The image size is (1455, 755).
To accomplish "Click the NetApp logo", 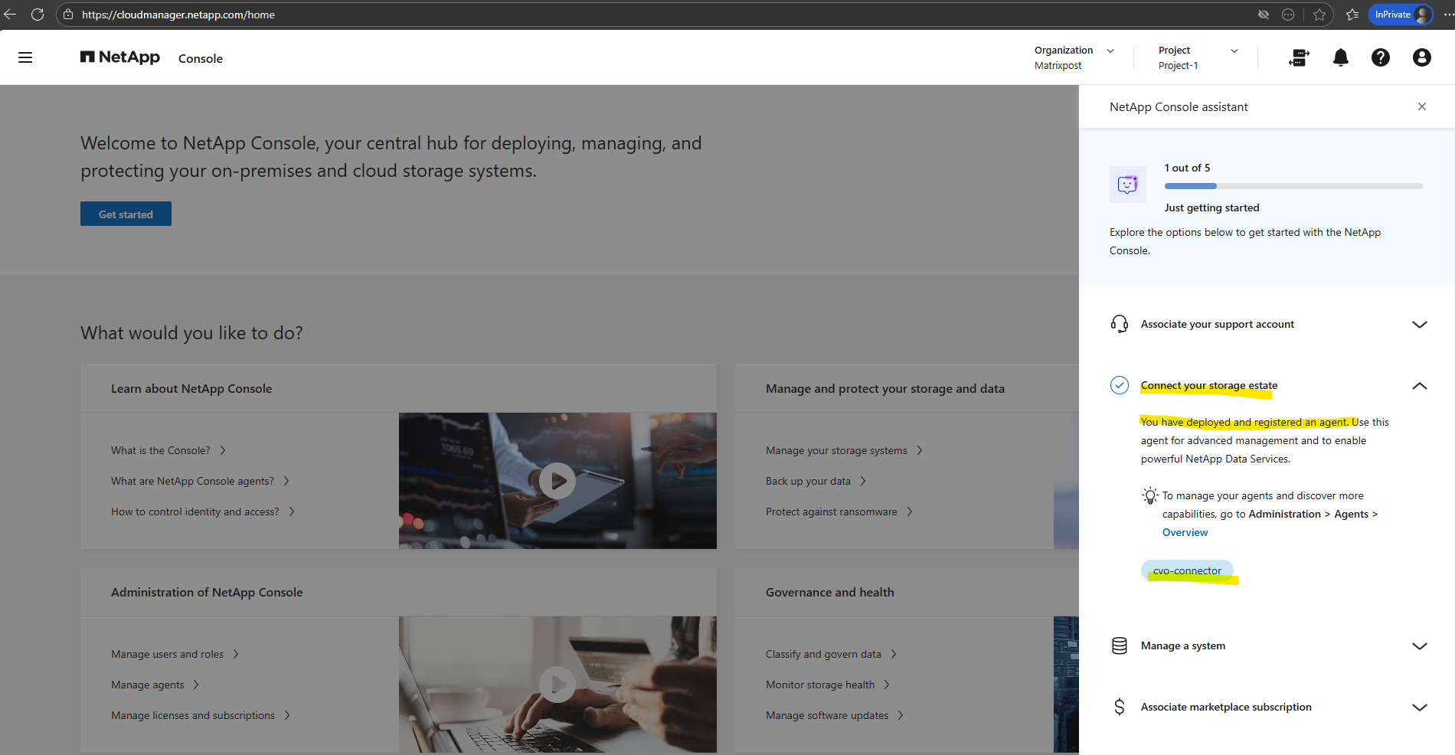I will 120,57.
